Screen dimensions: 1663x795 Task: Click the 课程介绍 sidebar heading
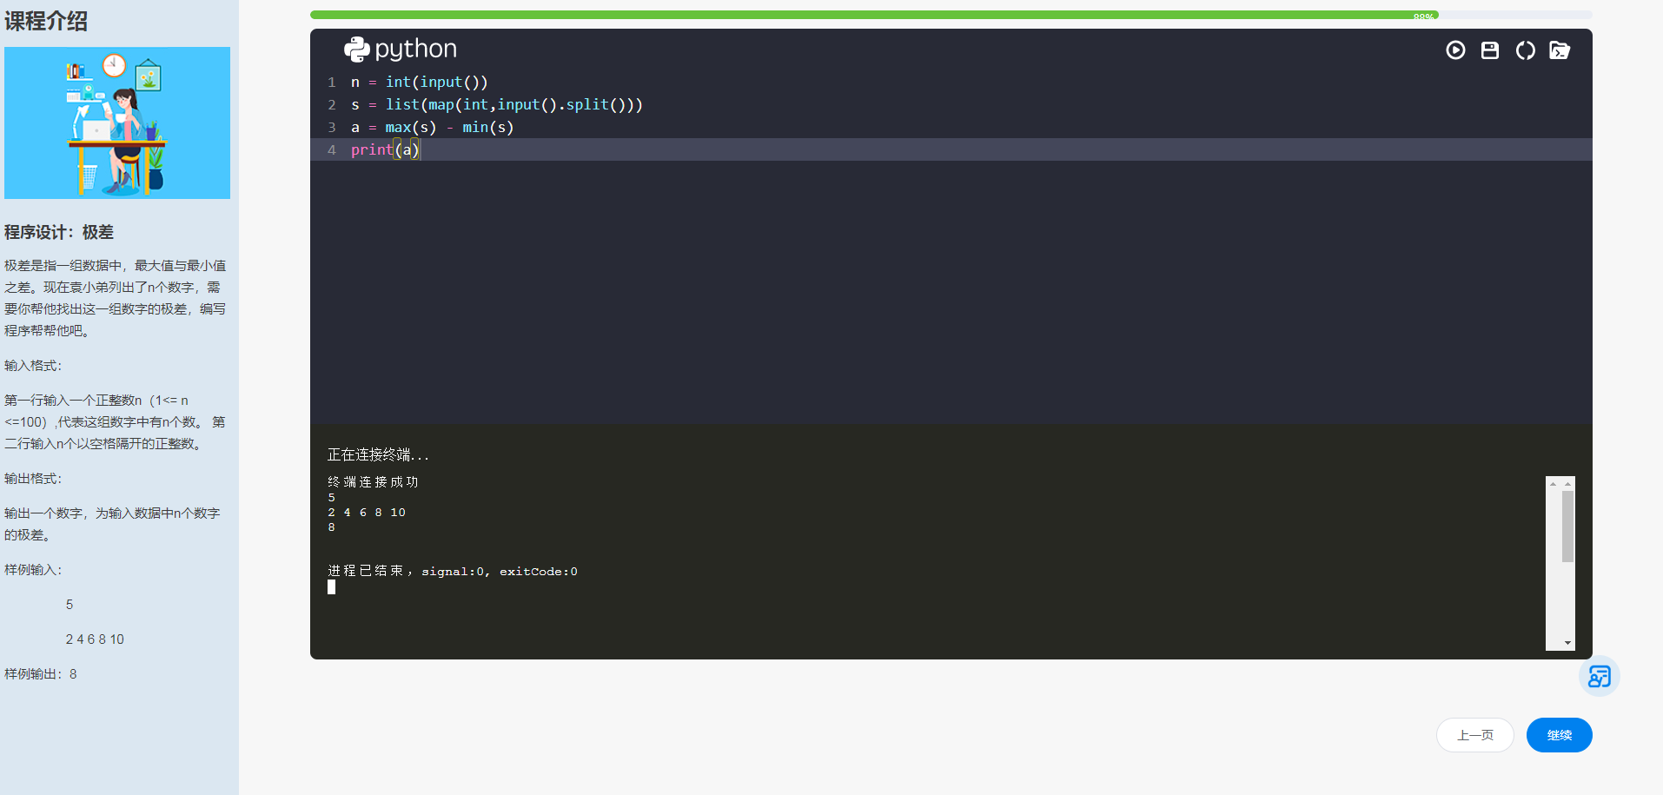46,21
